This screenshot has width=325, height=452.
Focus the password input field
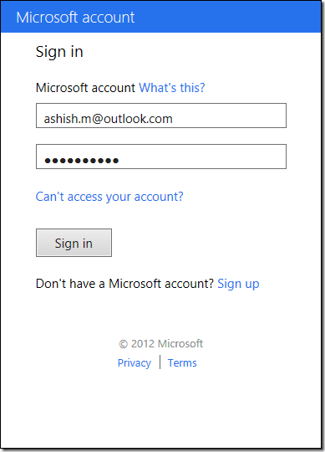[x=161, y=157]
